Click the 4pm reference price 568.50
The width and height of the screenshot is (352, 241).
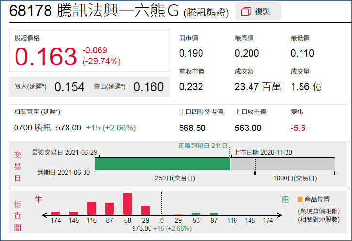click(x=192, y=128)
